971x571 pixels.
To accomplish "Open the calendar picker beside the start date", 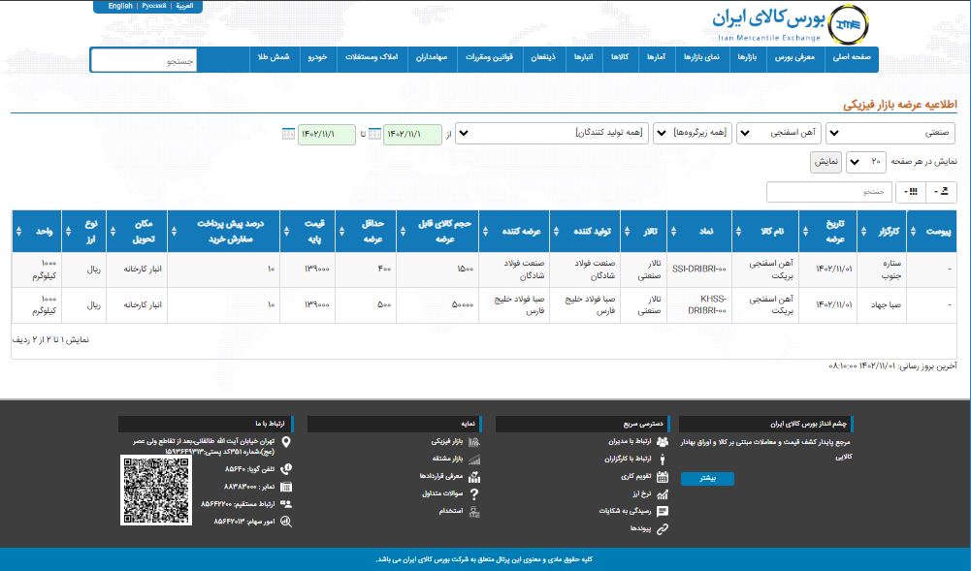I will (x=374, y=134).
